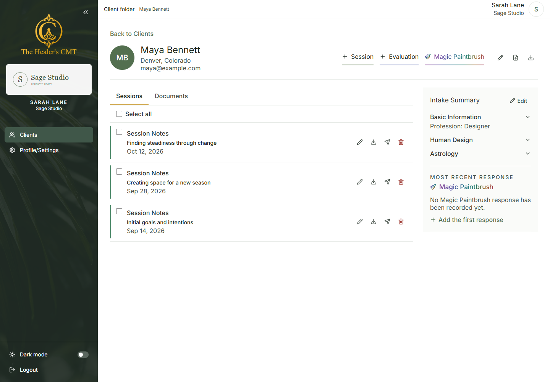Click the Sage Studio card in sidebar
Viewport: 550px width, 382px height.
tap(49, 79)
